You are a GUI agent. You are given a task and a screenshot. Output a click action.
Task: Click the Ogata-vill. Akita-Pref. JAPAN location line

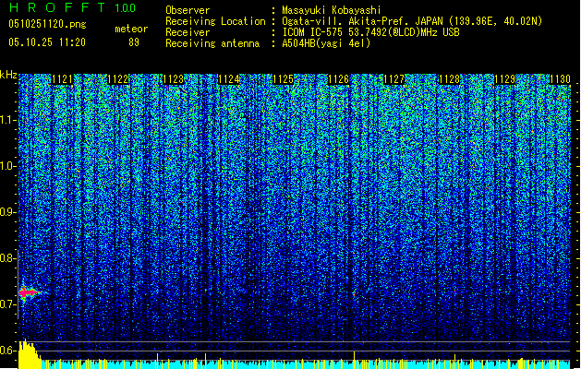coord(412,21)
